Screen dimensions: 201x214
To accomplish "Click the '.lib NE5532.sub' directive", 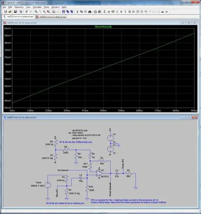I will pos(80,130).
